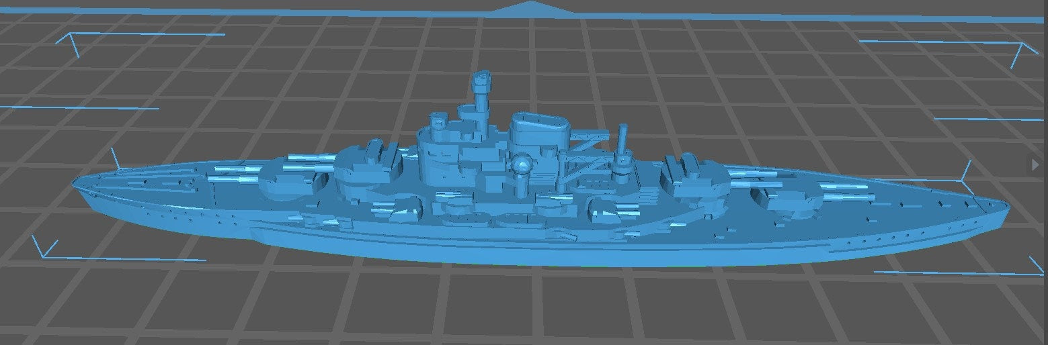Click the top-left bounding box corner marker

(71, 42)
